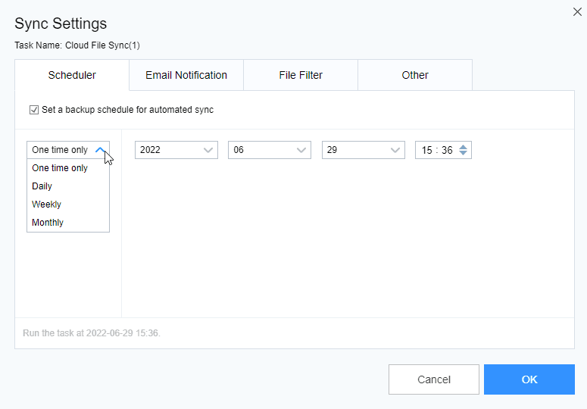The height and width of the screenshot is (409, 587).
Task: Collapse the schedule frequency dropdown arrow
Action: [x=101, y=150]
